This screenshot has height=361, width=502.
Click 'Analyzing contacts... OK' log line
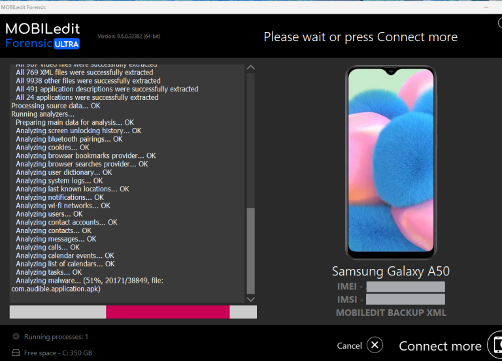[x=54, y=231]
